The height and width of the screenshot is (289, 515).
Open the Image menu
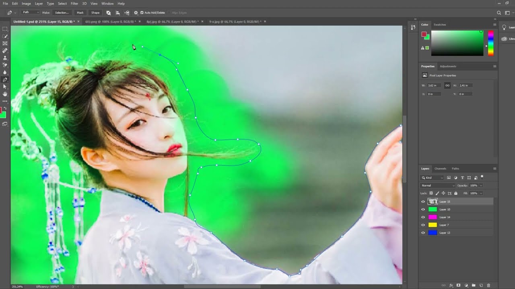click(26, 4)
